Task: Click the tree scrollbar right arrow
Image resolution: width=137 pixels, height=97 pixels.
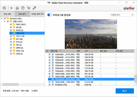Action: (x=43, y=85)
